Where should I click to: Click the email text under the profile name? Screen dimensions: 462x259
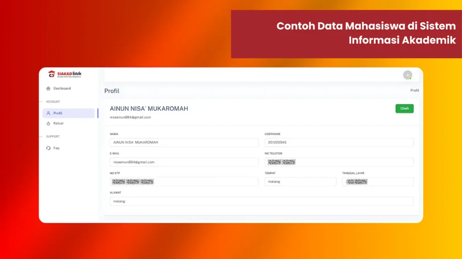130,117
